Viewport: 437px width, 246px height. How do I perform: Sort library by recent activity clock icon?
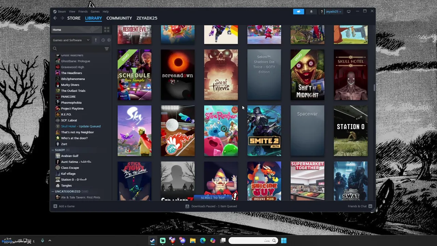tap(103, 40)
